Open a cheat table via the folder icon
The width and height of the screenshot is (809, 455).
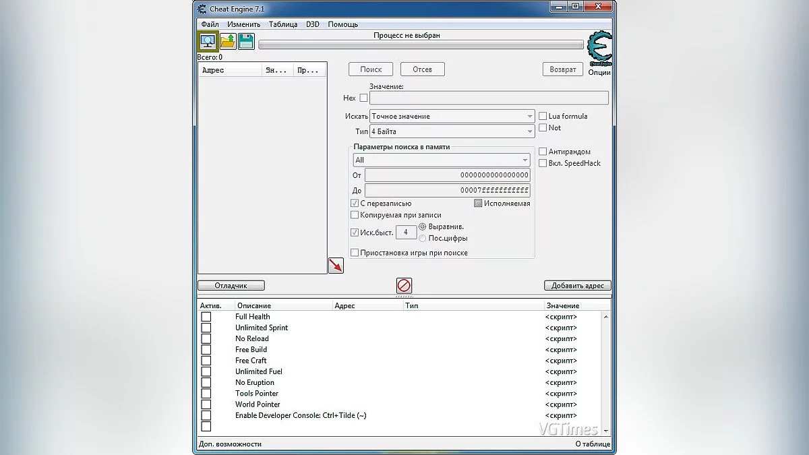click(x=227, y=41)
